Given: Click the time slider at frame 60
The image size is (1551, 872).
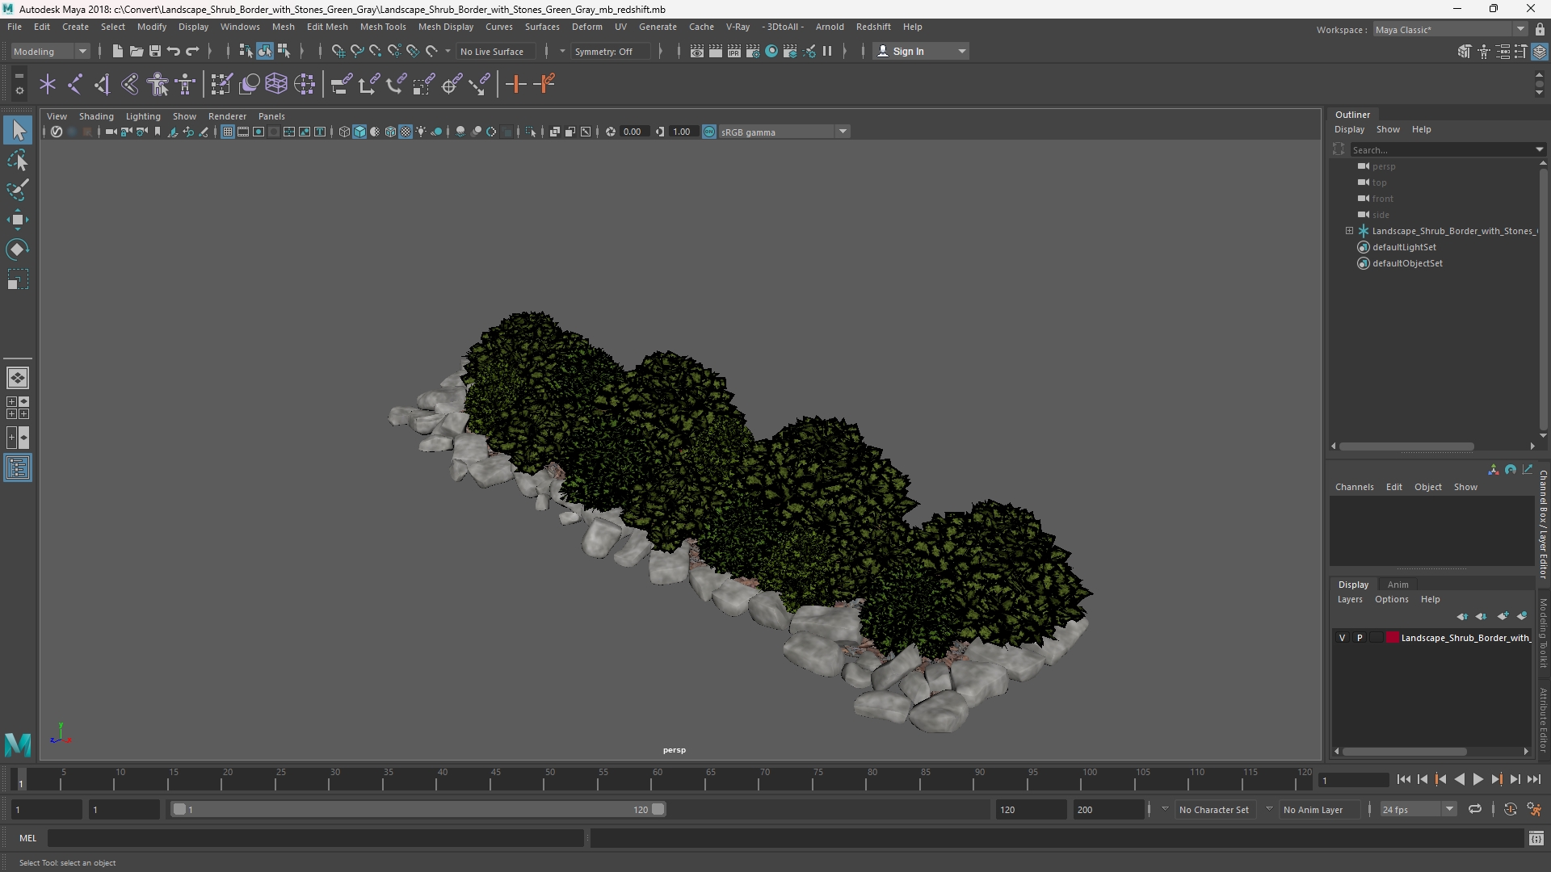Looking at the screenshot, I should (657, 780).
